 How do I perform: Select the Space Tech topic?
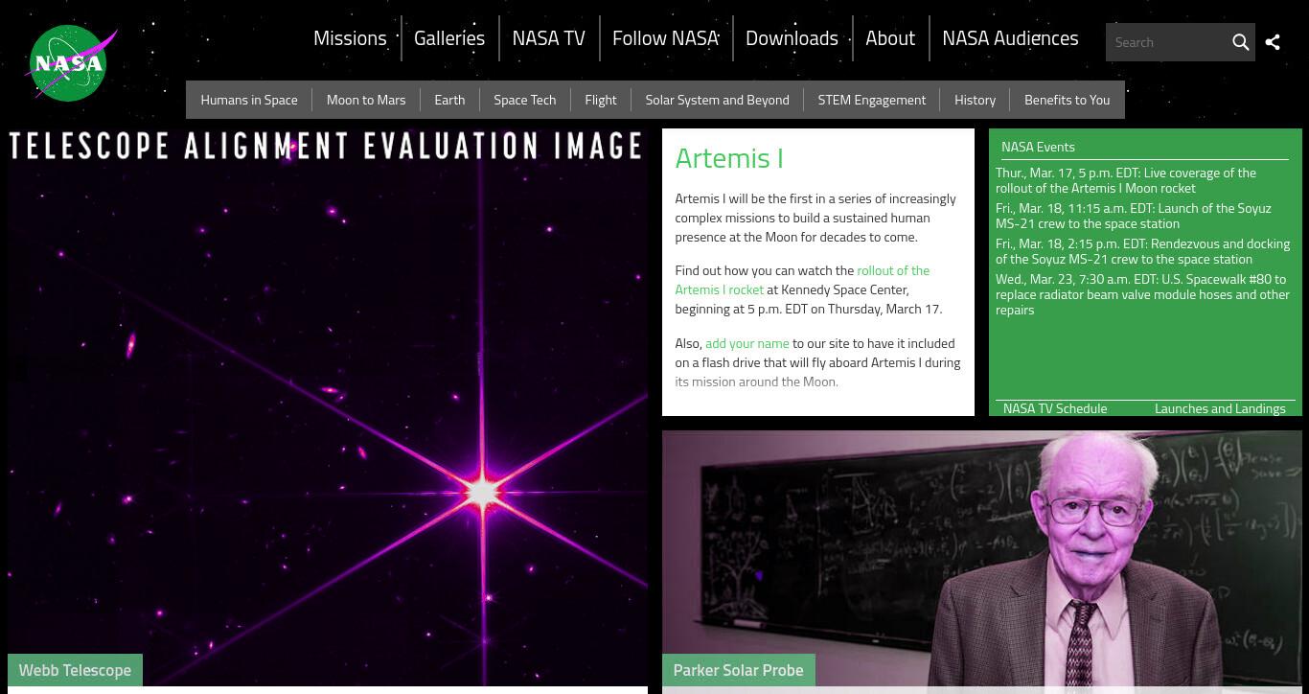pos(524,100)
